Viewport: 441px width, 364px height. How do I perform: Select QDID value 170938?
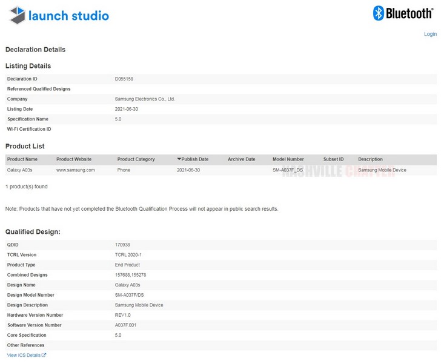click(x=122, y=245)
